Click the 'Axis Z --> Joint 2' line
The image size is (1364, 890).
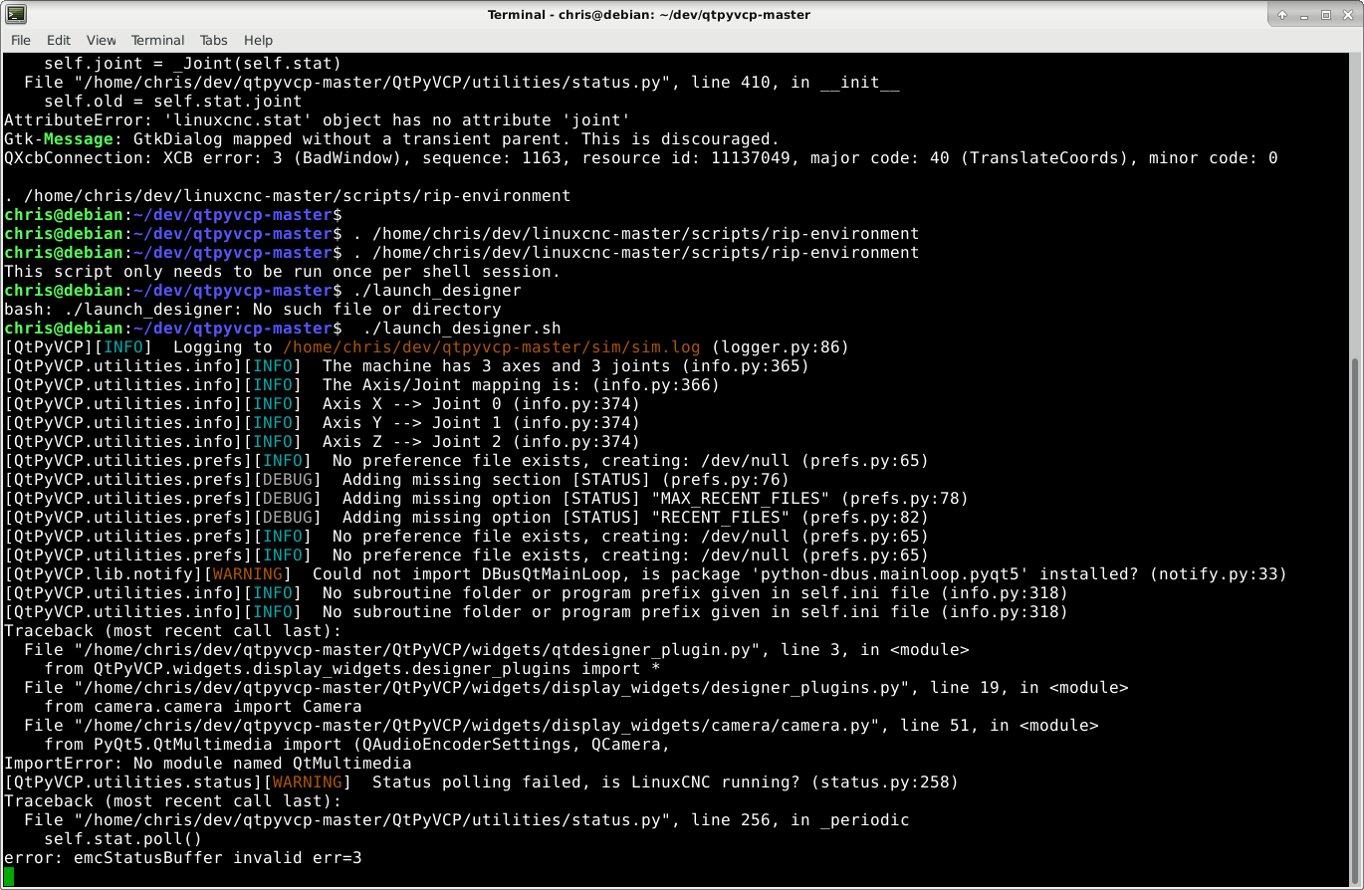[x=322, y=442]
